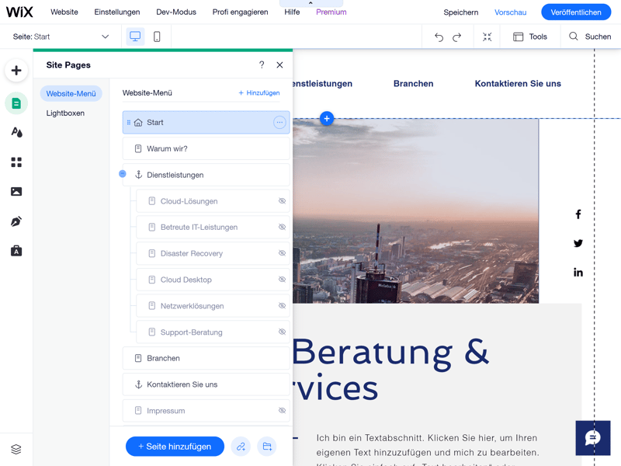Open the Twitter social icon
The image size is (621, 466).
(578, 243)
